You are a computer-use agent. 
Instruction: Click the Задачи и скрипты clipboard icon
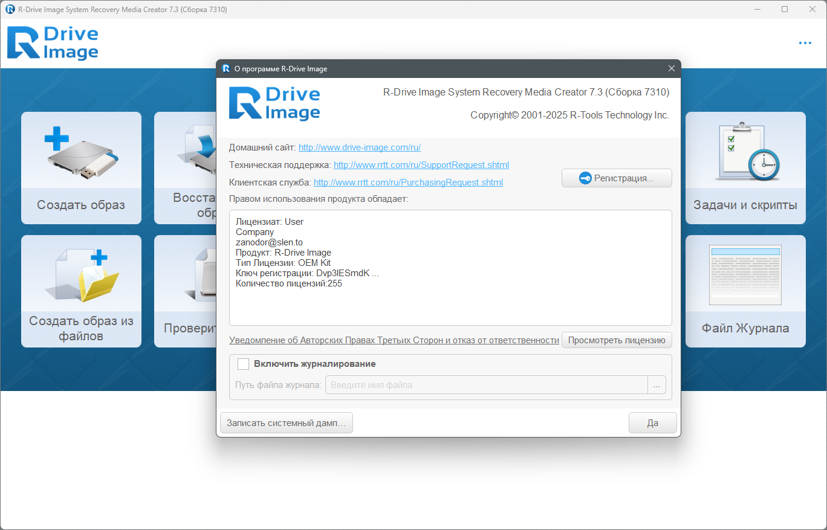click(x=745, y=153)
